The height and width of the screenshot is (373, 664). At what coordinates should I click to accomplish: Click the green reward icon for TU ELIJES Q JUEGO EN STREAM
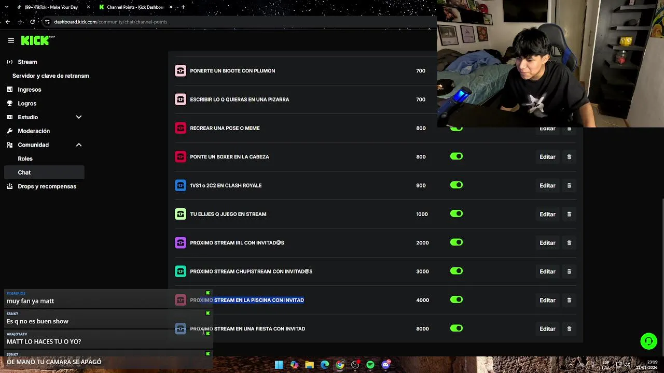coord(181,214)
